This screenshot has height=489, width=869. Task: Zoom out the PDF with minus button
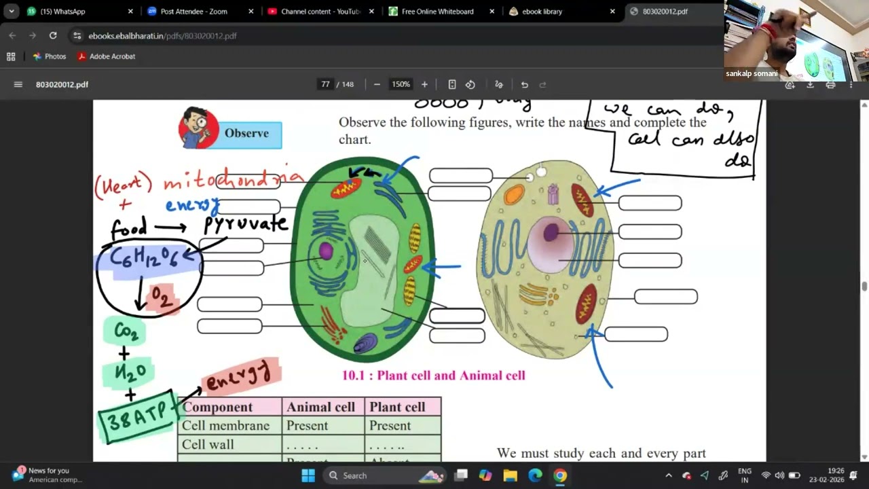(377, 84)
